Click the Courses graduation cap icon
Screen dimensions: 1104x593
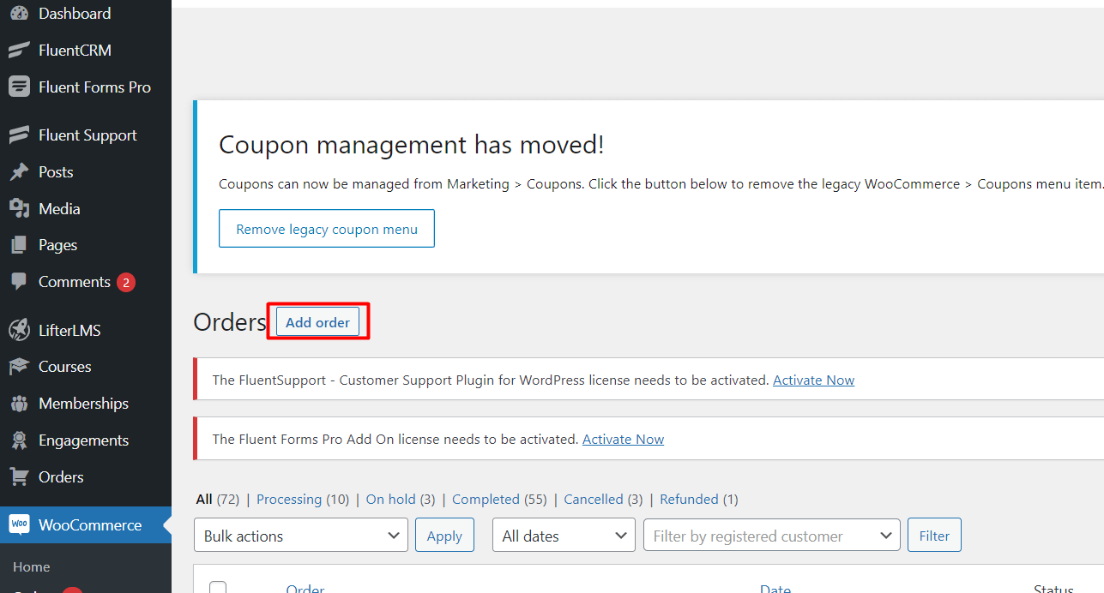pyautogui.click(x=19, y=367)
